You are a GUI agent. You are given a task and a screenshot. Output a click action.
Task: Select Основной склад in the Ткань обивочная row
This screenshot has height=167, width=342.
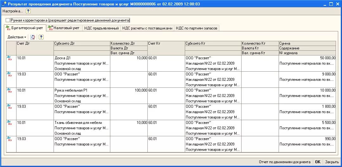point(82,133)
